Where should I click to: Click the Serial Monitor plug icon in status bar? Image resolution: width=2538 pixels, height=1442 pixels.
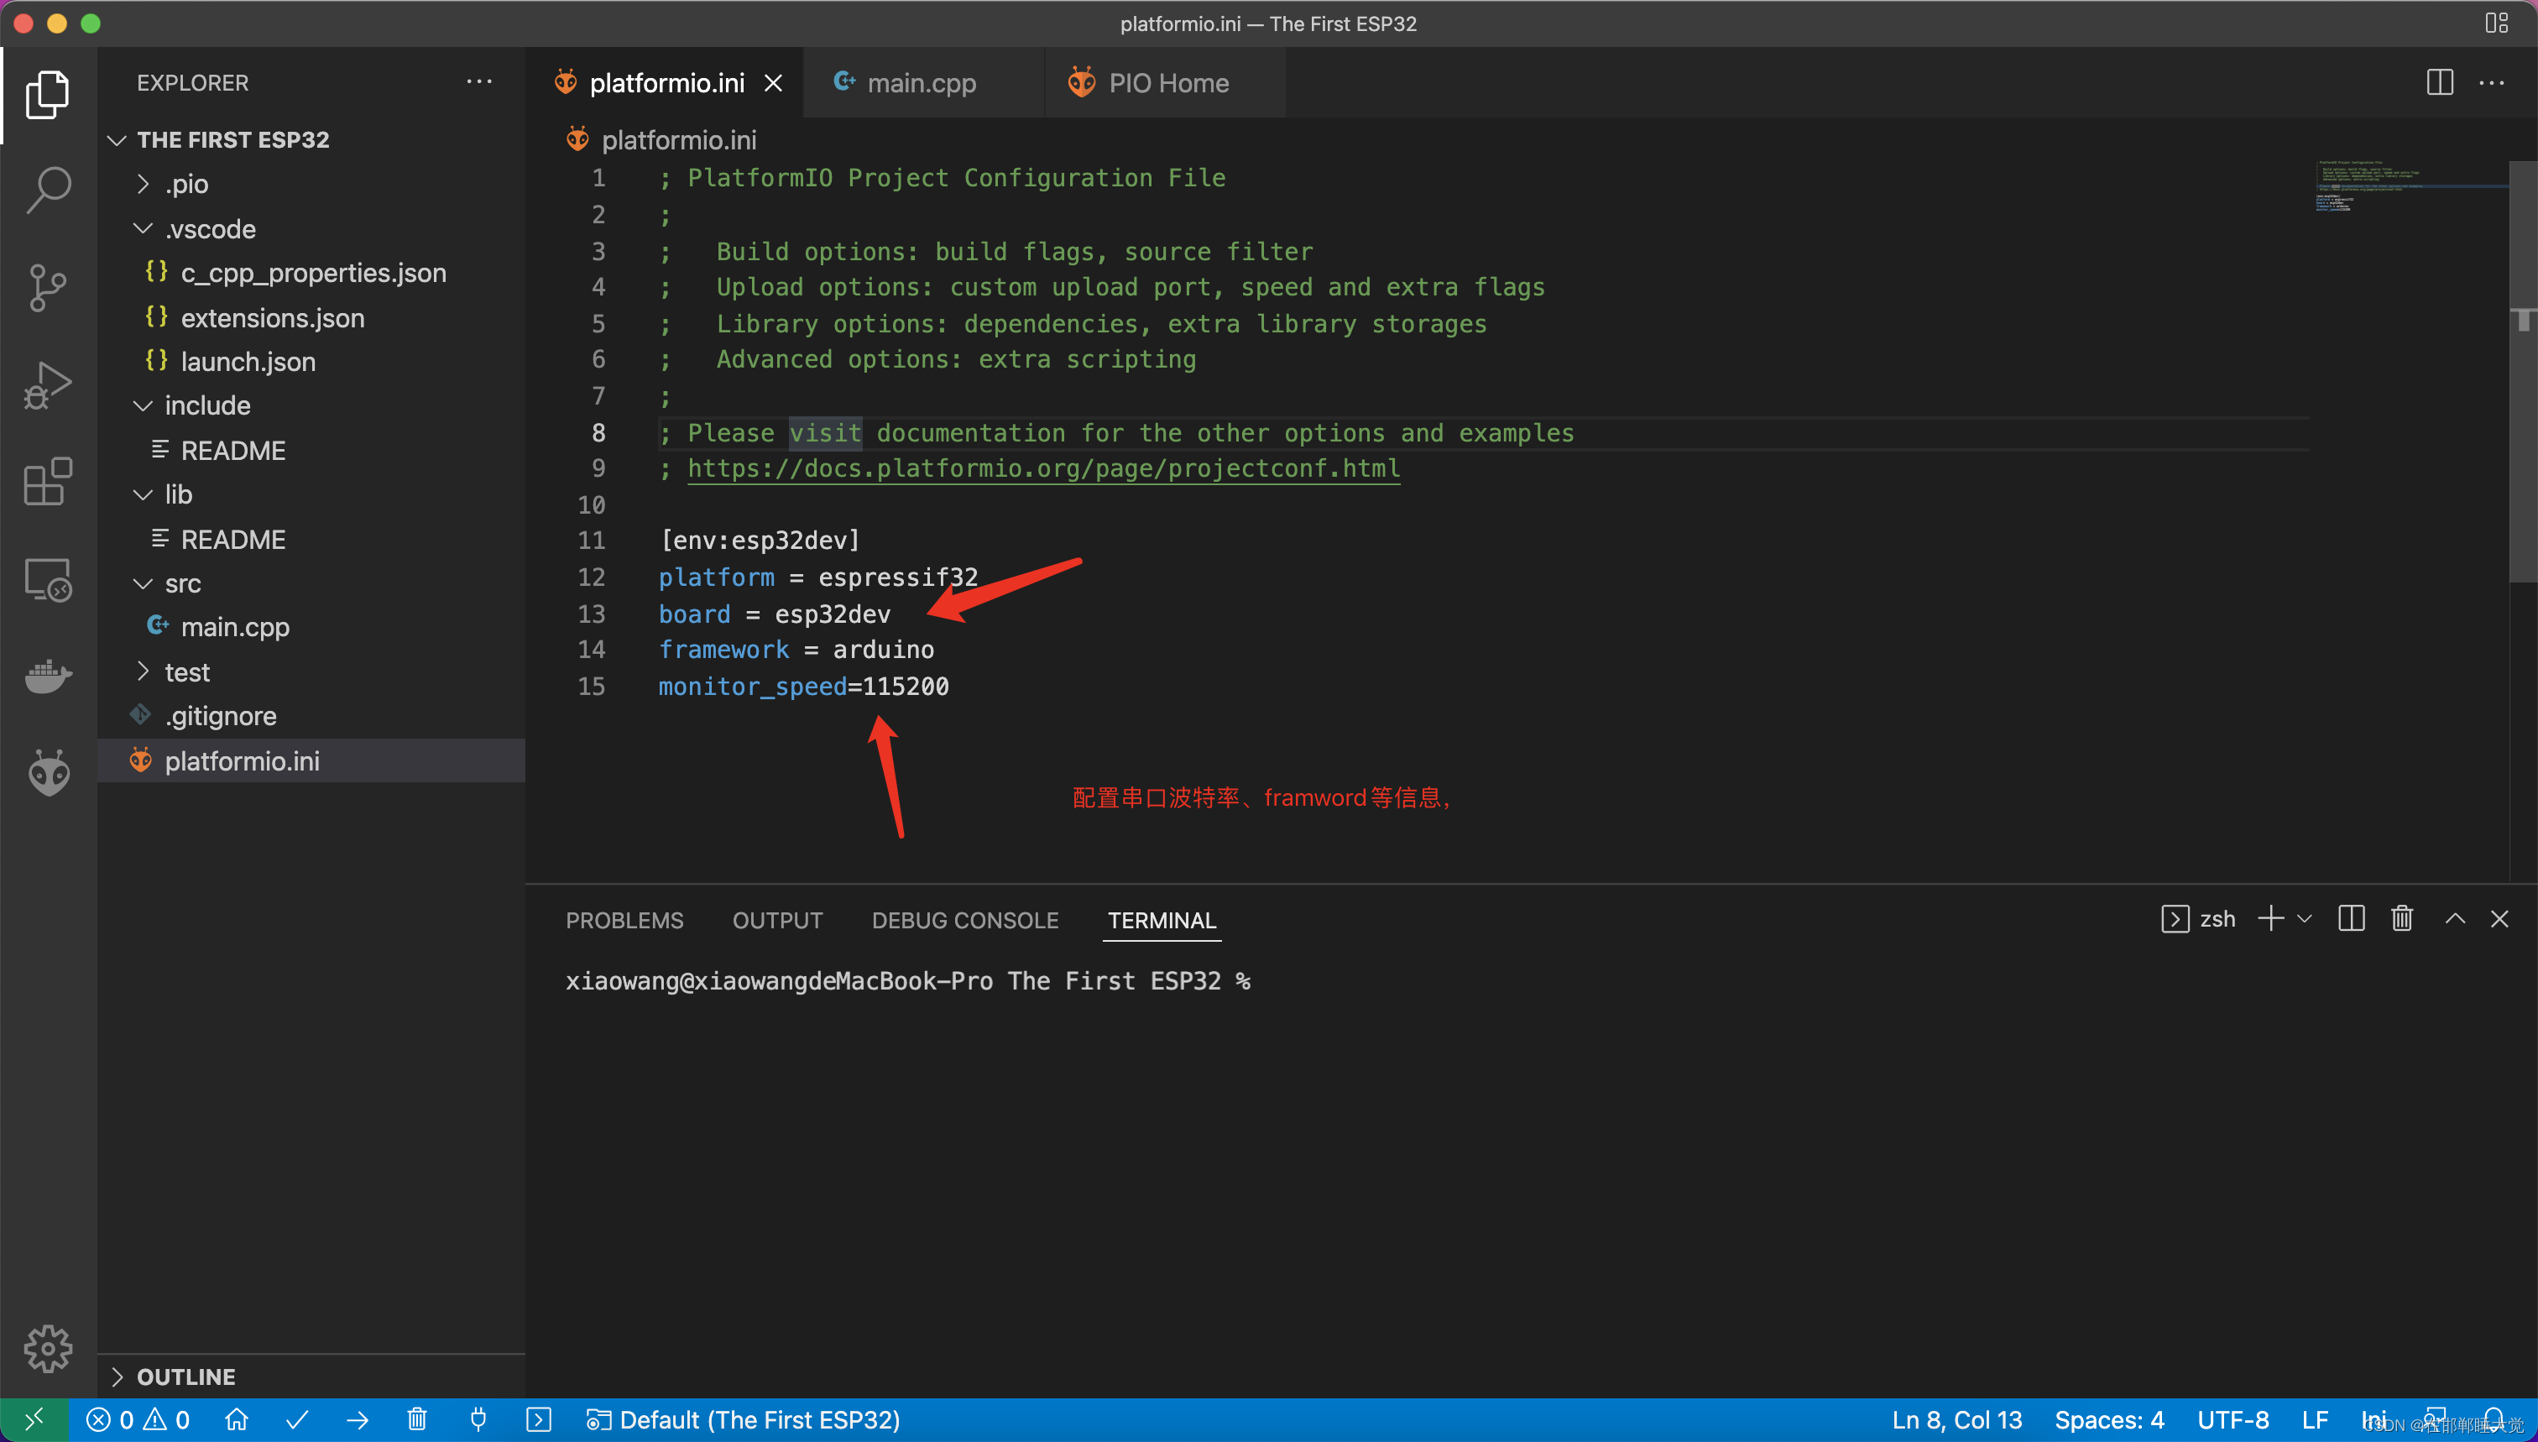[478, 1420]
